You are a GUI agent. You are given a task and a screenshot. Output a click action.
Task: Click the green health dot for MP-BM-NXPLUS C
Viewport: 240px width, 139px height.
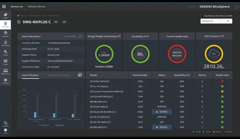point(222,102)
